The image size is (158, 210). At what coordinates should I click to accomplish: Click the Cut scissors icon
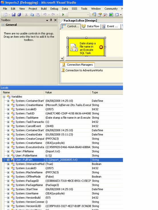tap(26, 15)
